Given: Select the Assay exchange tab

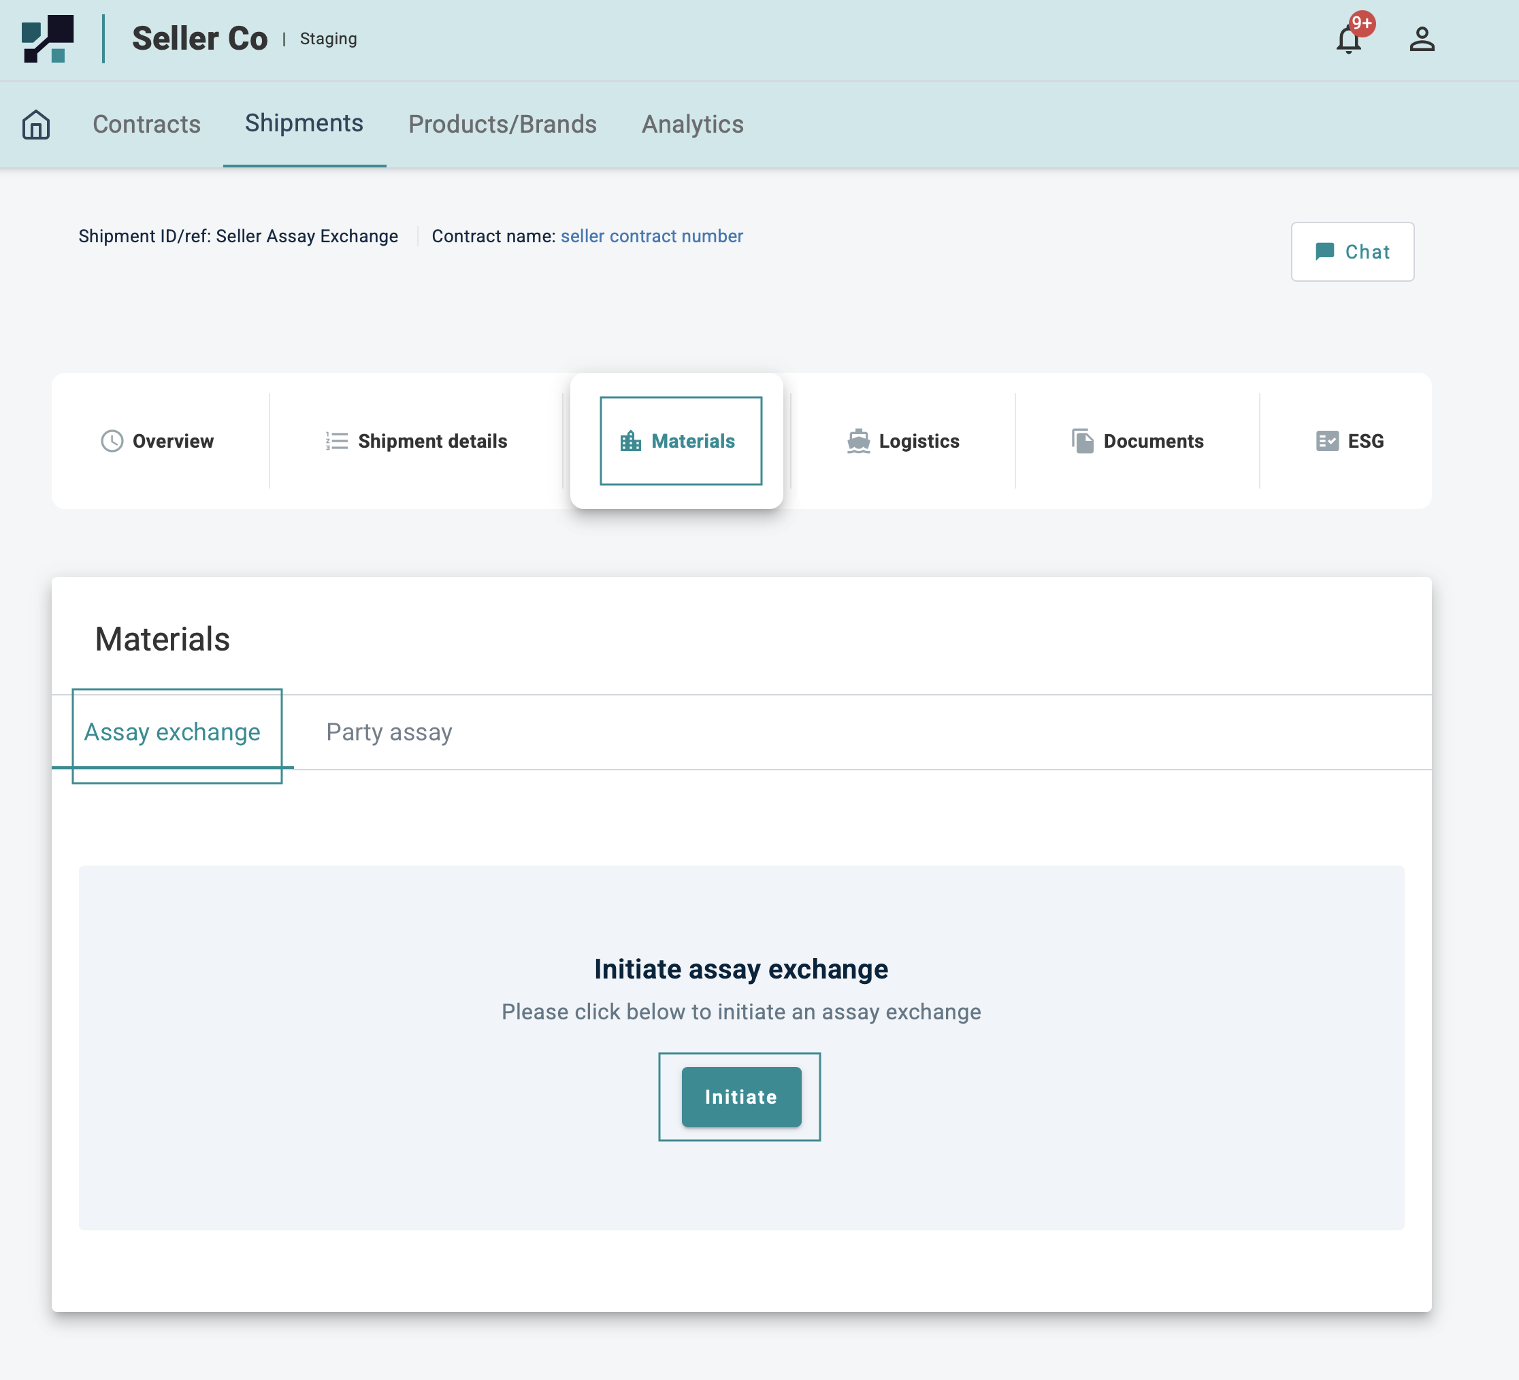Looking at the screenshot, I should pyautogui.click(x=171, y=732).
